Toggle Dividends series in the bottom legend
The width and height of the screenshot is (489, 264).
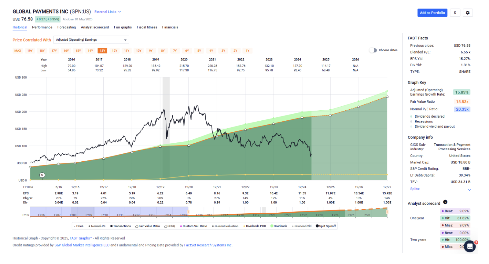[x=279, y=226]
